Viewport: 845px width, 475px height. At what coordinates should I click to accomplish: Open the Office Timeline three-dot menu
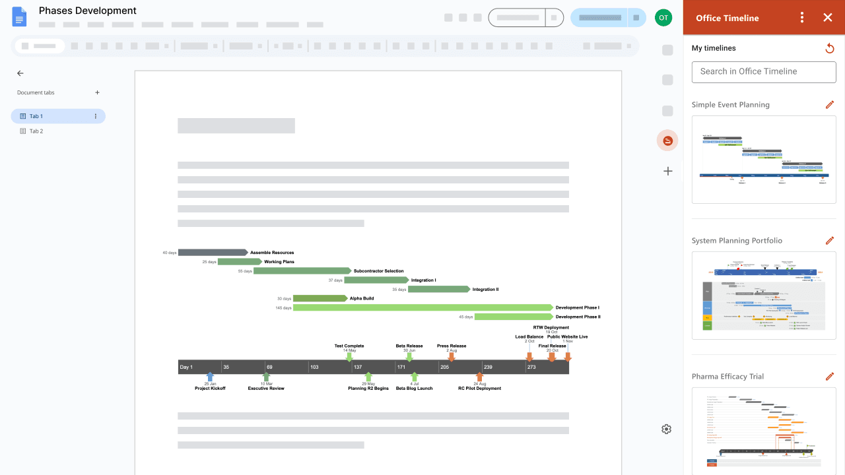802,17
